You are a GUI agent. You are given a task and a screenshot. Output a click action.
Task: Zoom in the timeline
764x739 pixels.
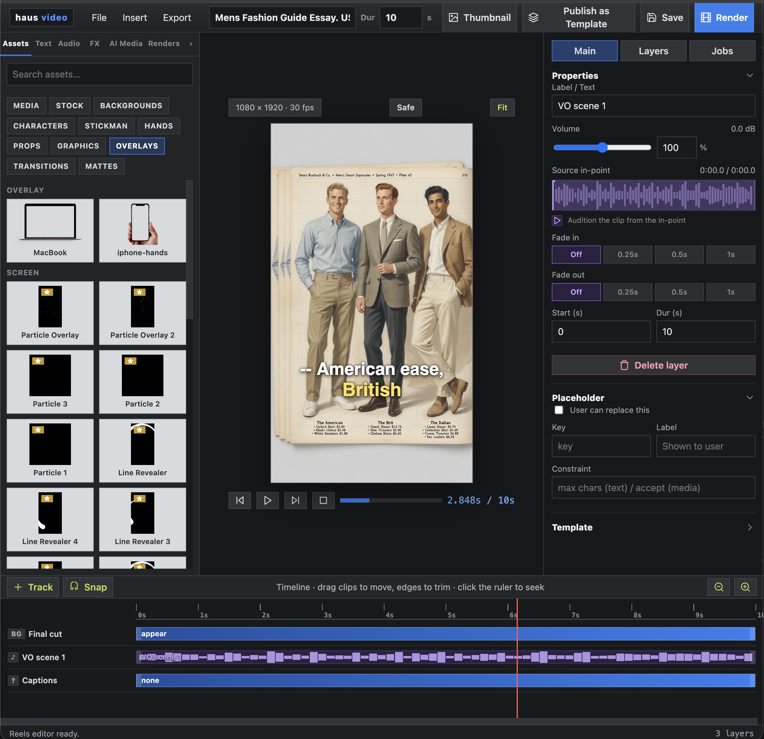pos(745,587)
